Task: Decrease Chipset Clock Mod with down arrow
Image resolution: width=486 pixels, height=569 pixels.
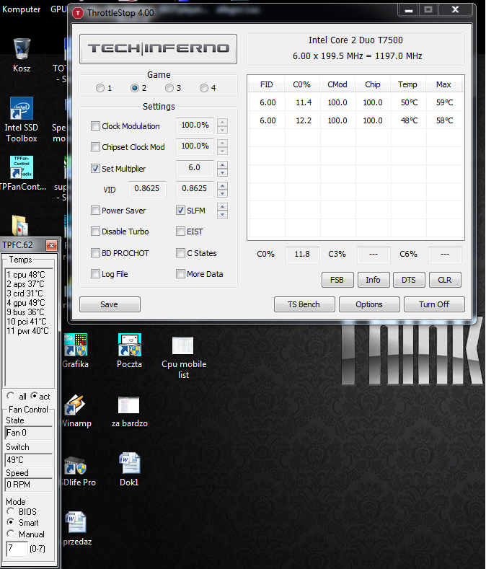Action: click(223, 151)
